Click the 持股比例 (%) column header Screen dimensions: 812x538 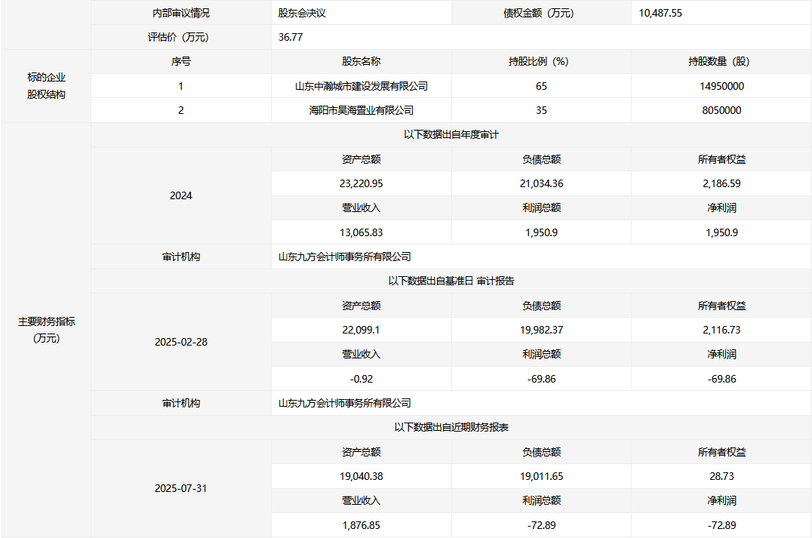[x=541, y=62]
